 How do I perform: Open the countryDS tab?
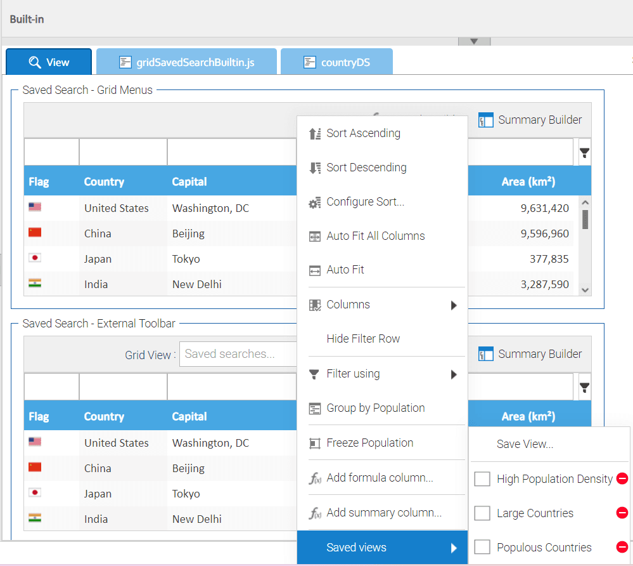pyautogui.click(x=336, y=62)
